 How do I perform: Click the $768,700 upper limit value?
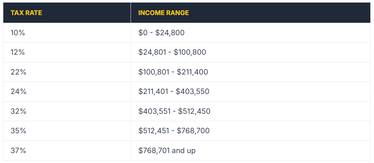point(193,131)
